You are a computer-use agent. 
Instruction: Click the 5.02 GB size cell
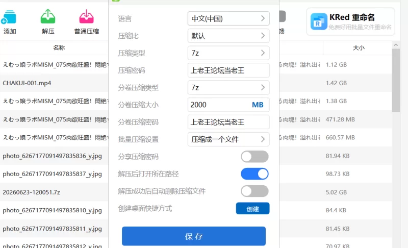click(336, 192)
